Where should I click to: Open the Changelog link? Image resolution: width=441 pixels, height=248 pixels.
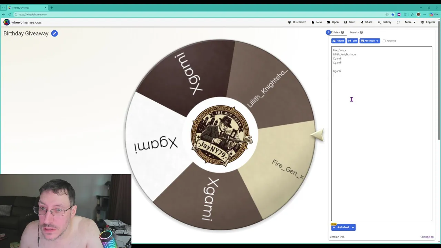pyautogui.click(x=427, y=237)
